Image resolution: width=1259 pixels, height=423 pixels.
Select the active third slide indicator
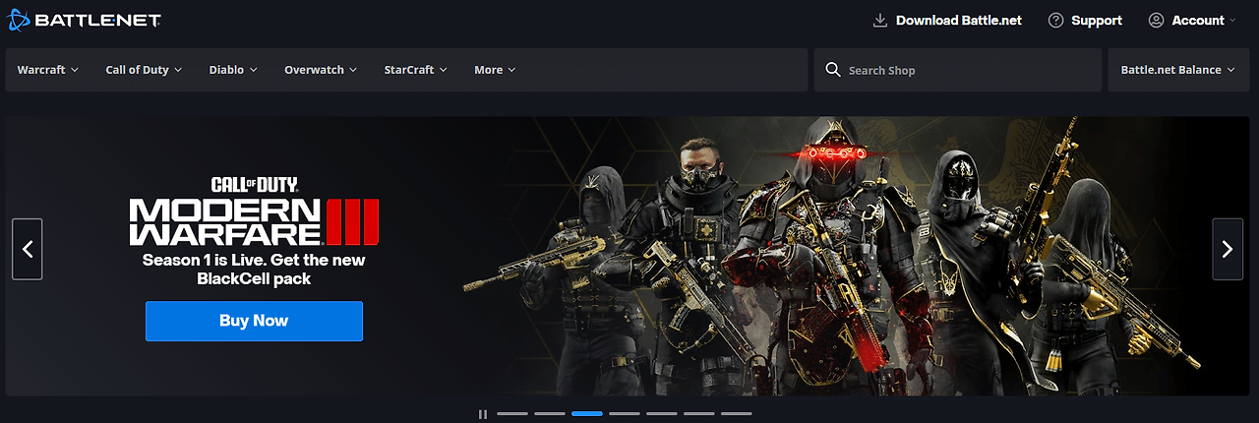coord(587,414)
